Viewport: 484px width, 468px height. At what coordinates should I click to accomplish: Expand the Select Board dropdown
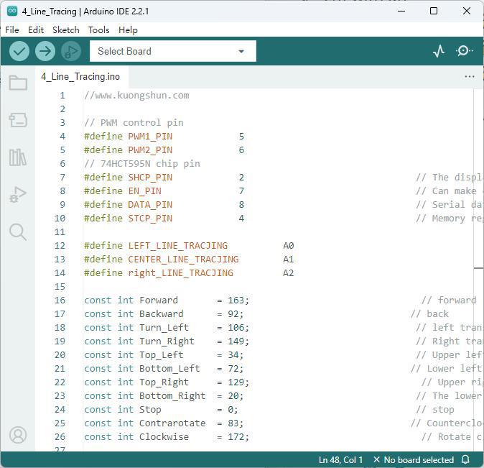tap(173, 51)
